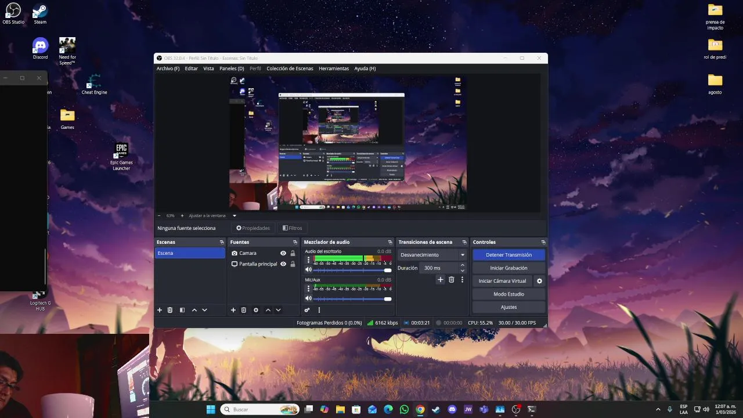Toggle visibility of Pantalla principal source

pos(283,264)
